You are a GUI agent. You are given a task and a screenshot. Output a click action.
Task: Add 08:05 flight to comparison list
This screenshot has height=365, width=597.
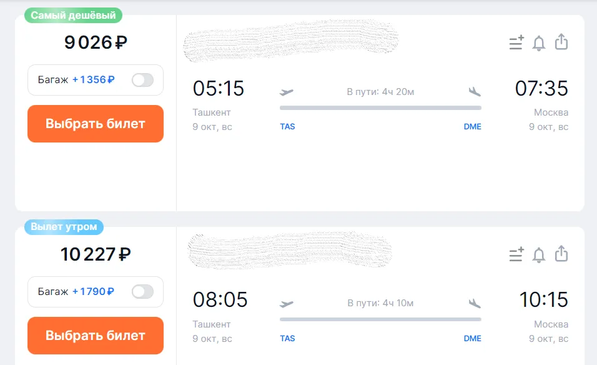click(x=516, y=254)
